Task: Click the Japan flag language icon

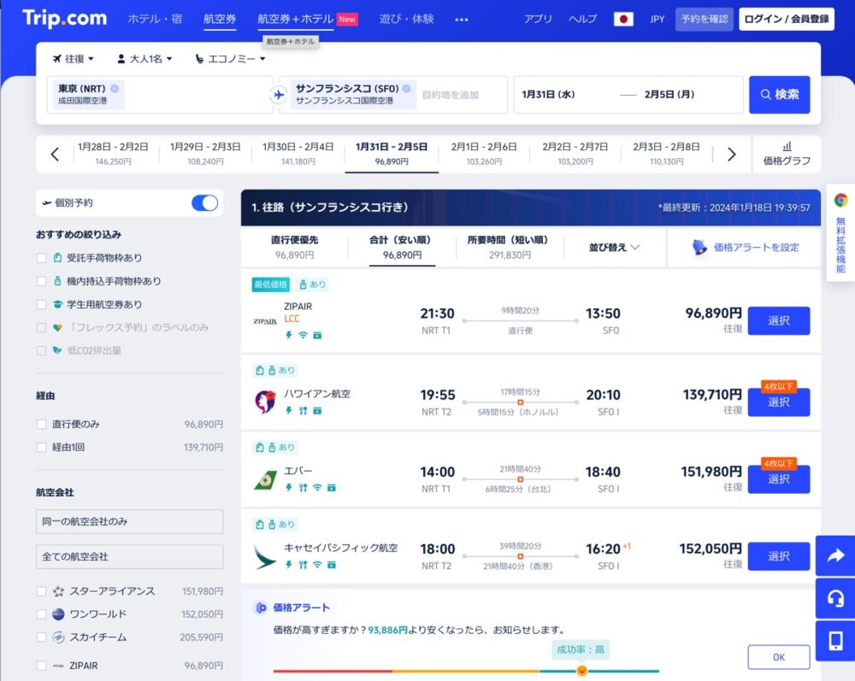Action: pyautogui.click(x=623, y=19)
